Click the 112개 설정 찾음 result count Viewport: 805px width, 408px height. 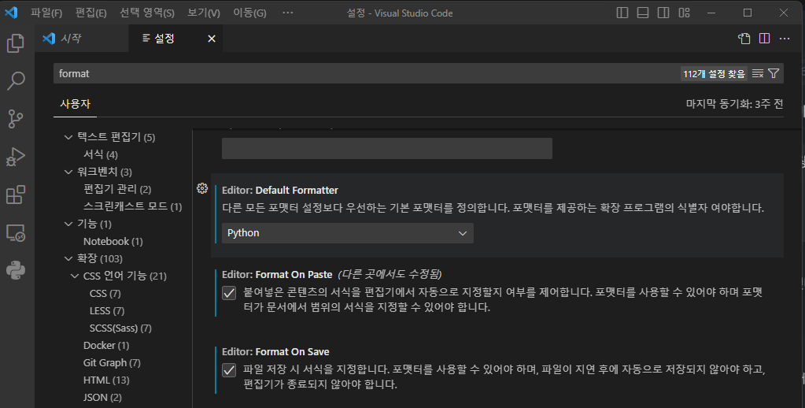click(714, 74)
